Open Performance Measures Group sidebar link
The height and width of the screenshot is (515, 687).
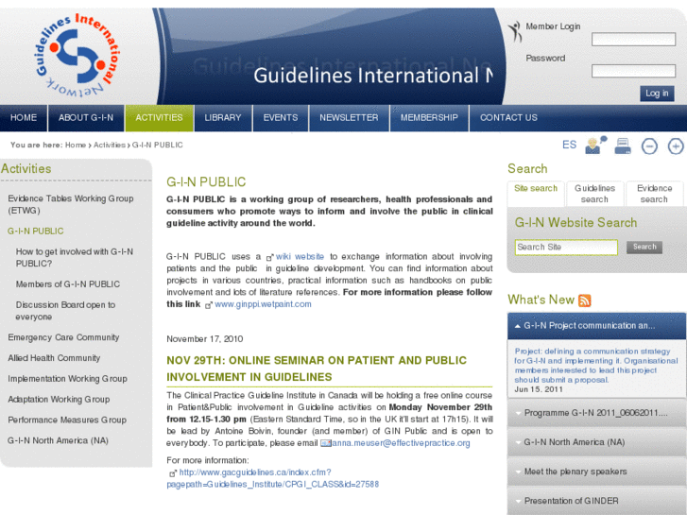[67, 420]
